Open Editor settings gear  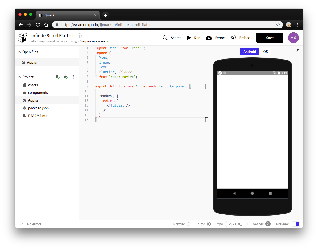(209, 224)
